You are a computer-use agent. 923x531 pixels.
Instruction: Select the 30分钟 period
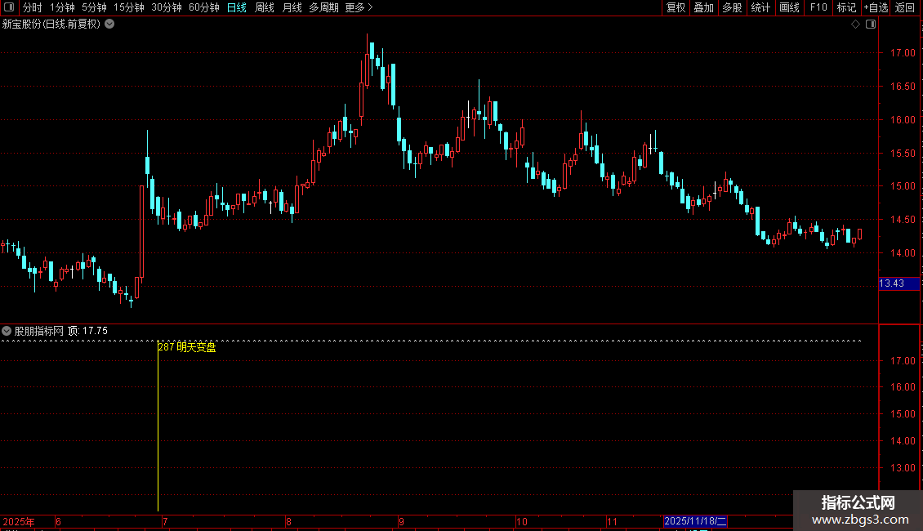click(166, 7)
